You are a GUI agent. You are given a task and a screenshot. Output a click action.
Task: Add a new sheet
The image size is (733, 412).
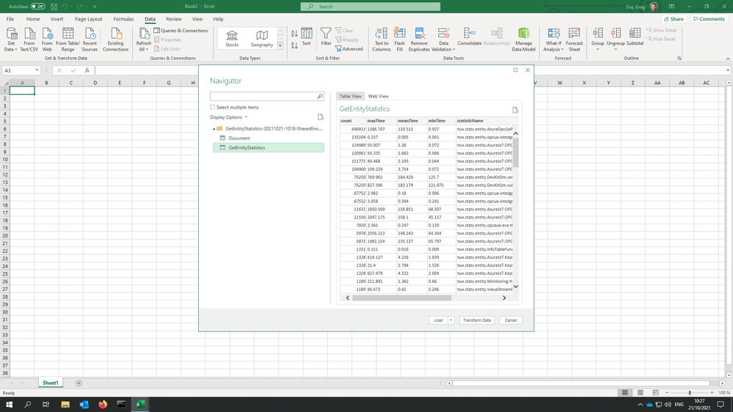point(79,383)
